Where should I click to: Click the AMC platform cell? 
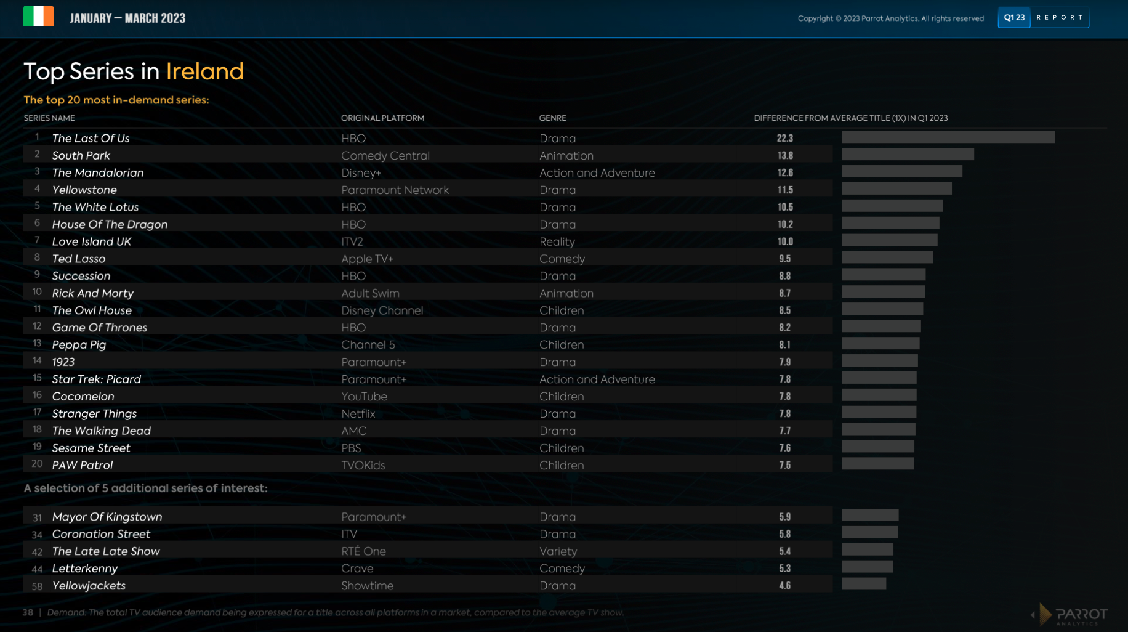354,432
